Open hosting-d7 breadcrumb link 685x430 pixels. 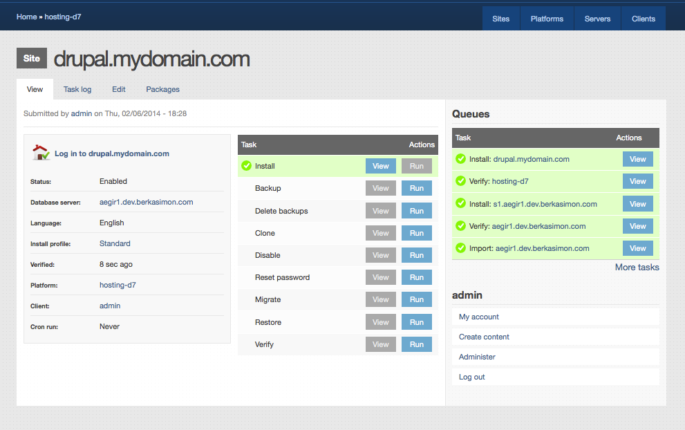[x=63, y=17]
